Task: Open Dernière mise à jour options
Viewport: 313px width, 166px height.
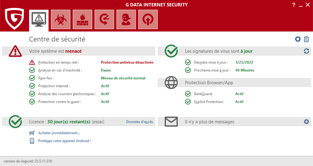Action: click(211, 62)
